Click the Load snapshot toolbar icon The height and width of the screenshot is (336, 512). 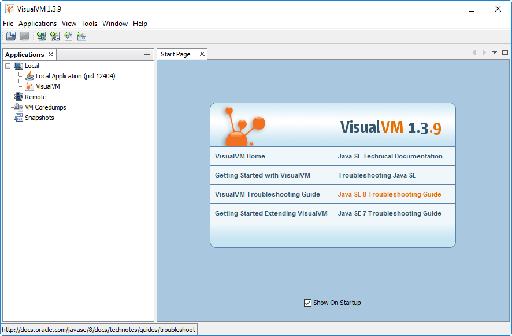(x=11, y=36)
